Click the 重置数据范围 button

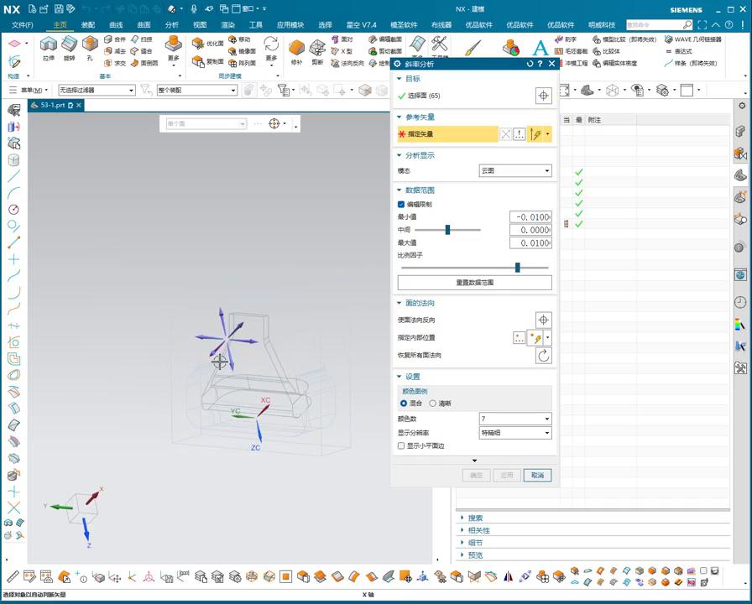click(474, 283)
